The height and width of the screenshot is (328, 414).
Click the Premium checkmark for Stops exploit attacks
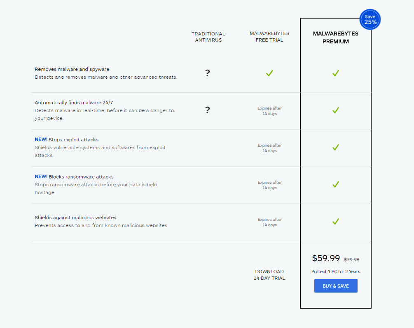[x=335, y=147]
